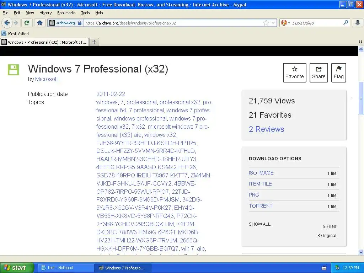Click the search magnifier icon
The image size is (364, 273).
point(346,23)
